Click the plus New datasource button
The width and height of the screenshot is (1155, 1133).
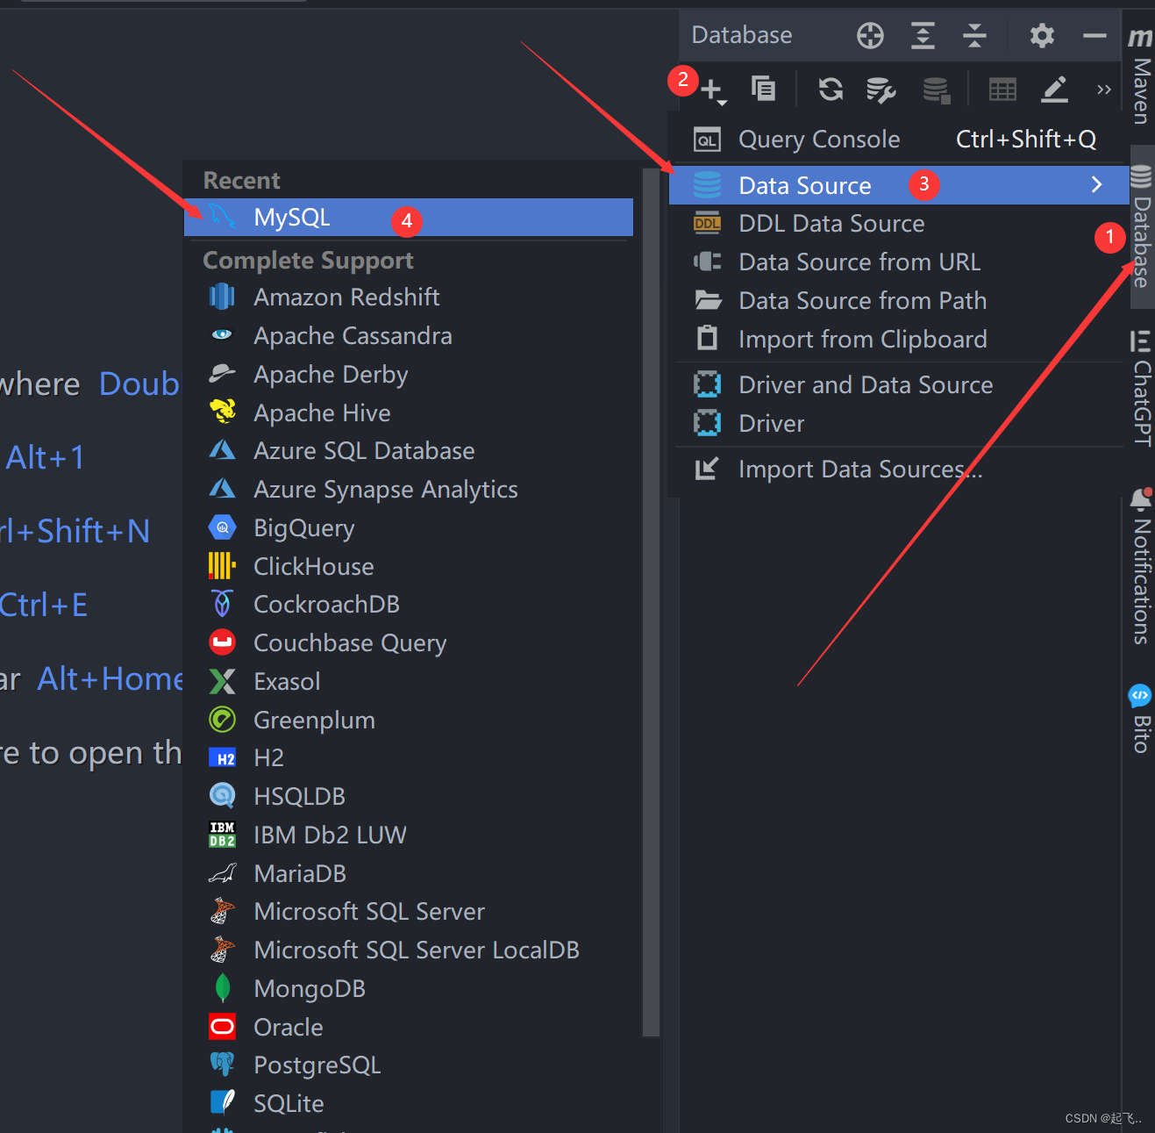click(712, 90)
